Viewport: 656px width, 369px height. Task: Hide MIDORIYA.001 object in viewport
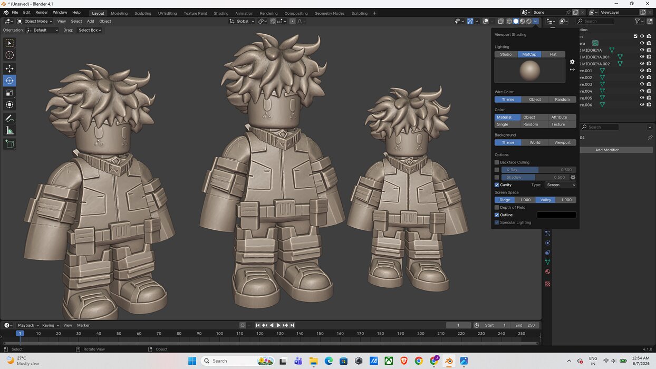click(x=642, y=57)
